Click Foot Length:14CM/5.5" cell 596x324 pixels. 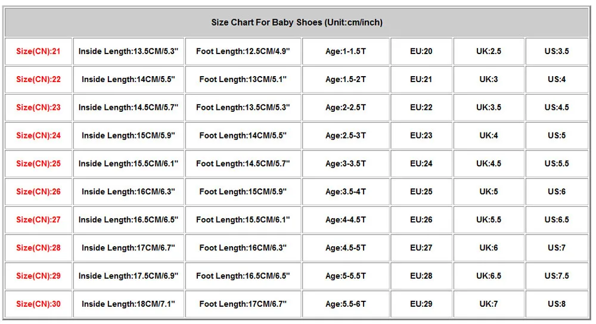point(243,136)
